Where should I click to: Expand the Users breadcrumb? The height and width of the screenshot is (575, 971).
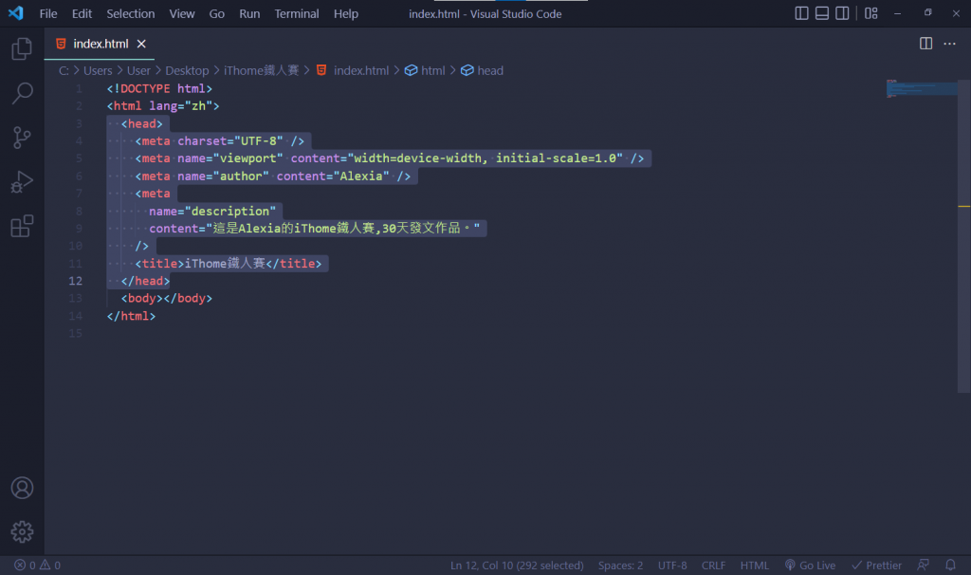point(98,70)
